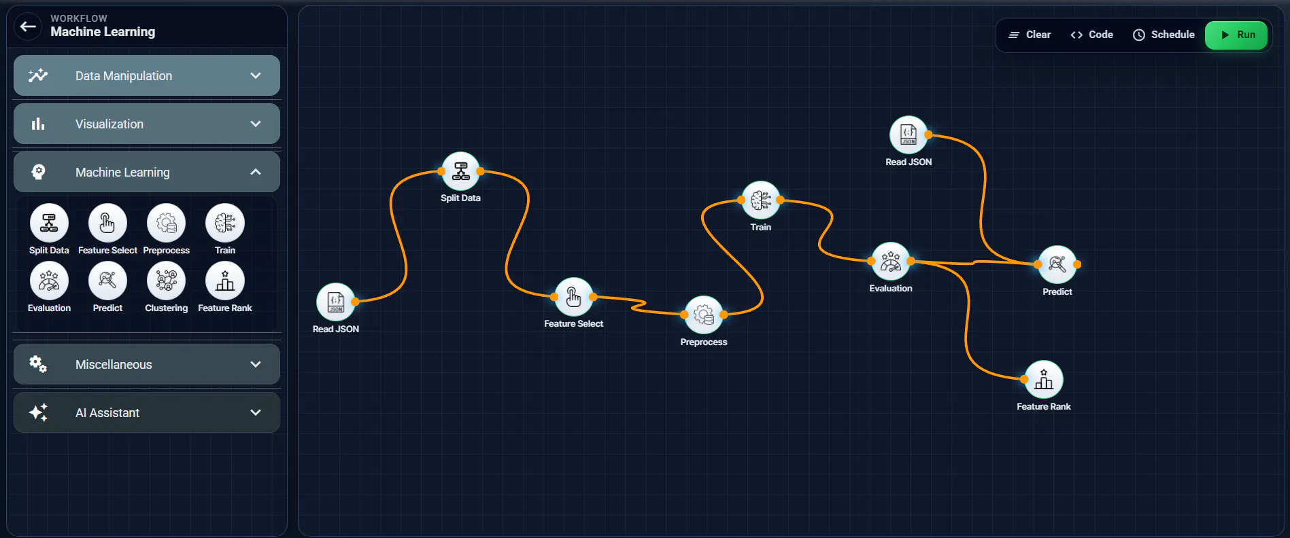Open the Data Manipulation category label

point(124,75)
